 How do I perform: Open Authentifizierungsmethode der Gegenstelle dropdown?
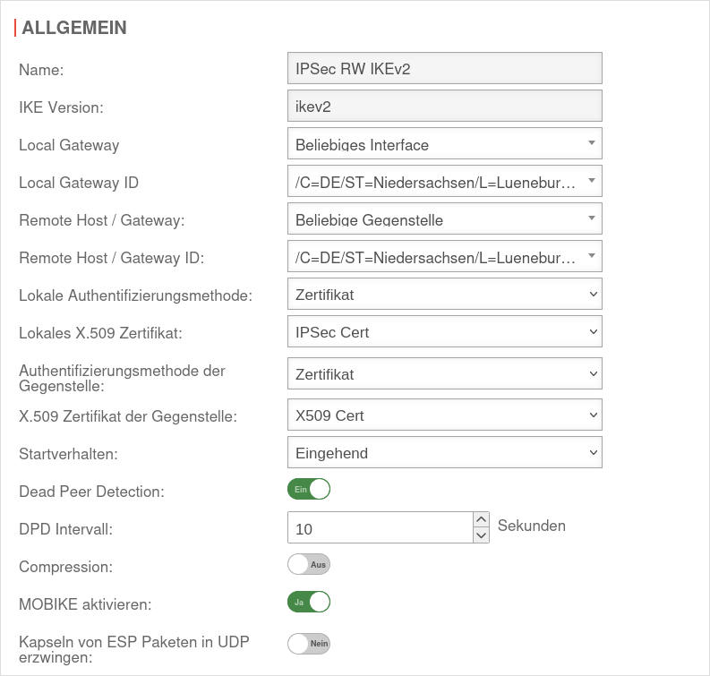(444, 374)
